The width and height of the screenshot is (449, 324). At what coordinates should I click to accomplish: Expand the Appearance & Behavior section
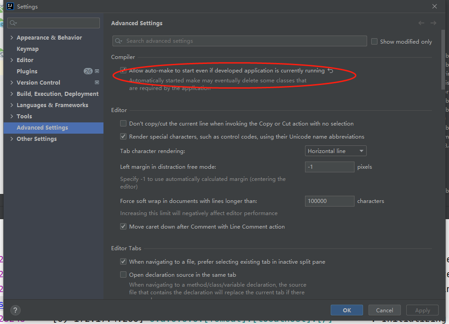click(x=12, y=38)
